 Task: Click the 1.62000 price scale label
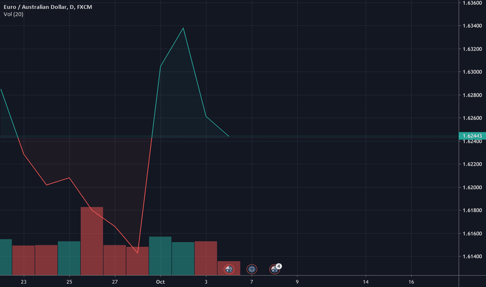[x=472, y=187]
